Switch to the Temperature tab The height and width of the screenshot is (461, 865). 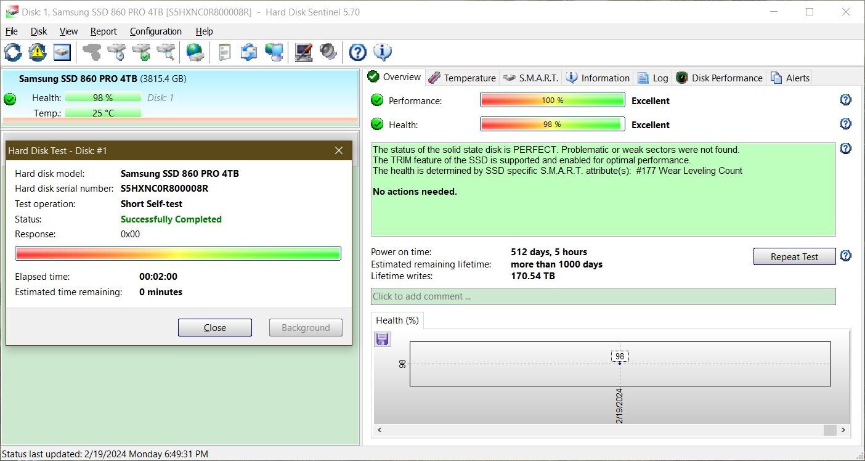click(462, 78)
